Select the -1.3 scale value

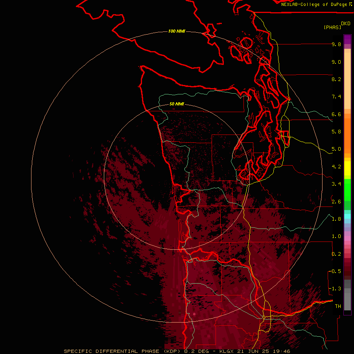coord(335,289)
